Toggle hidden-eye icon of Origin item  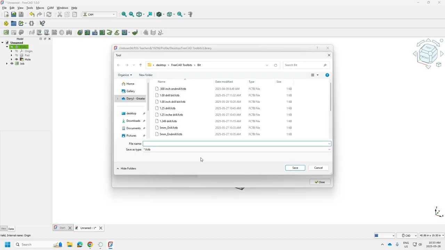tap(16, 51)
